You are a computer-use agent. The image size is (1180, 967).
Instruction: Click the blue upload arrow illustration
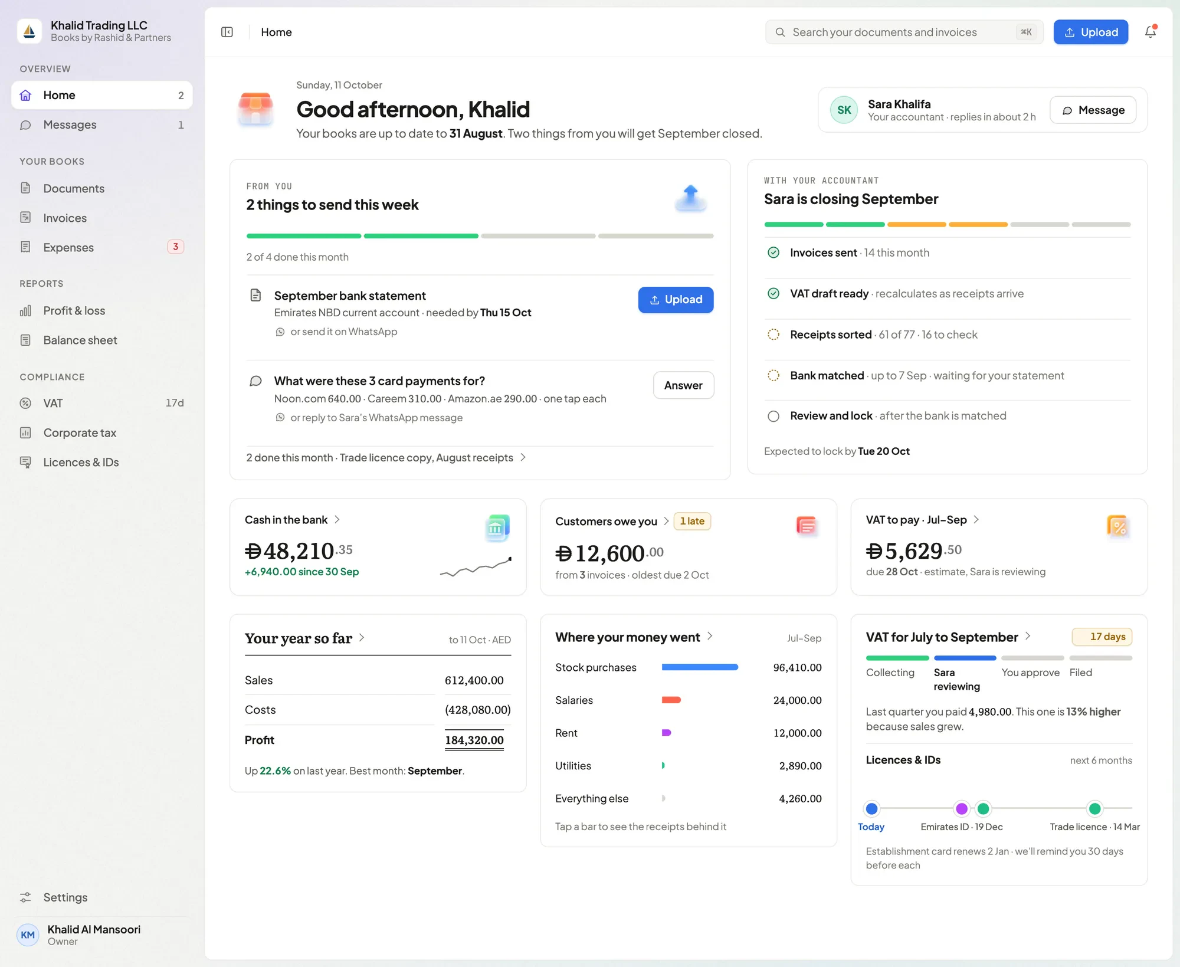pos(691,198)
